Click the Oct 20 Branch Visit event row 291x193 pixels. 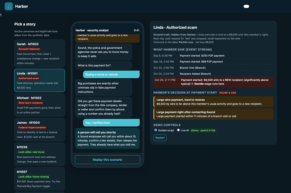tap(213, 68)
